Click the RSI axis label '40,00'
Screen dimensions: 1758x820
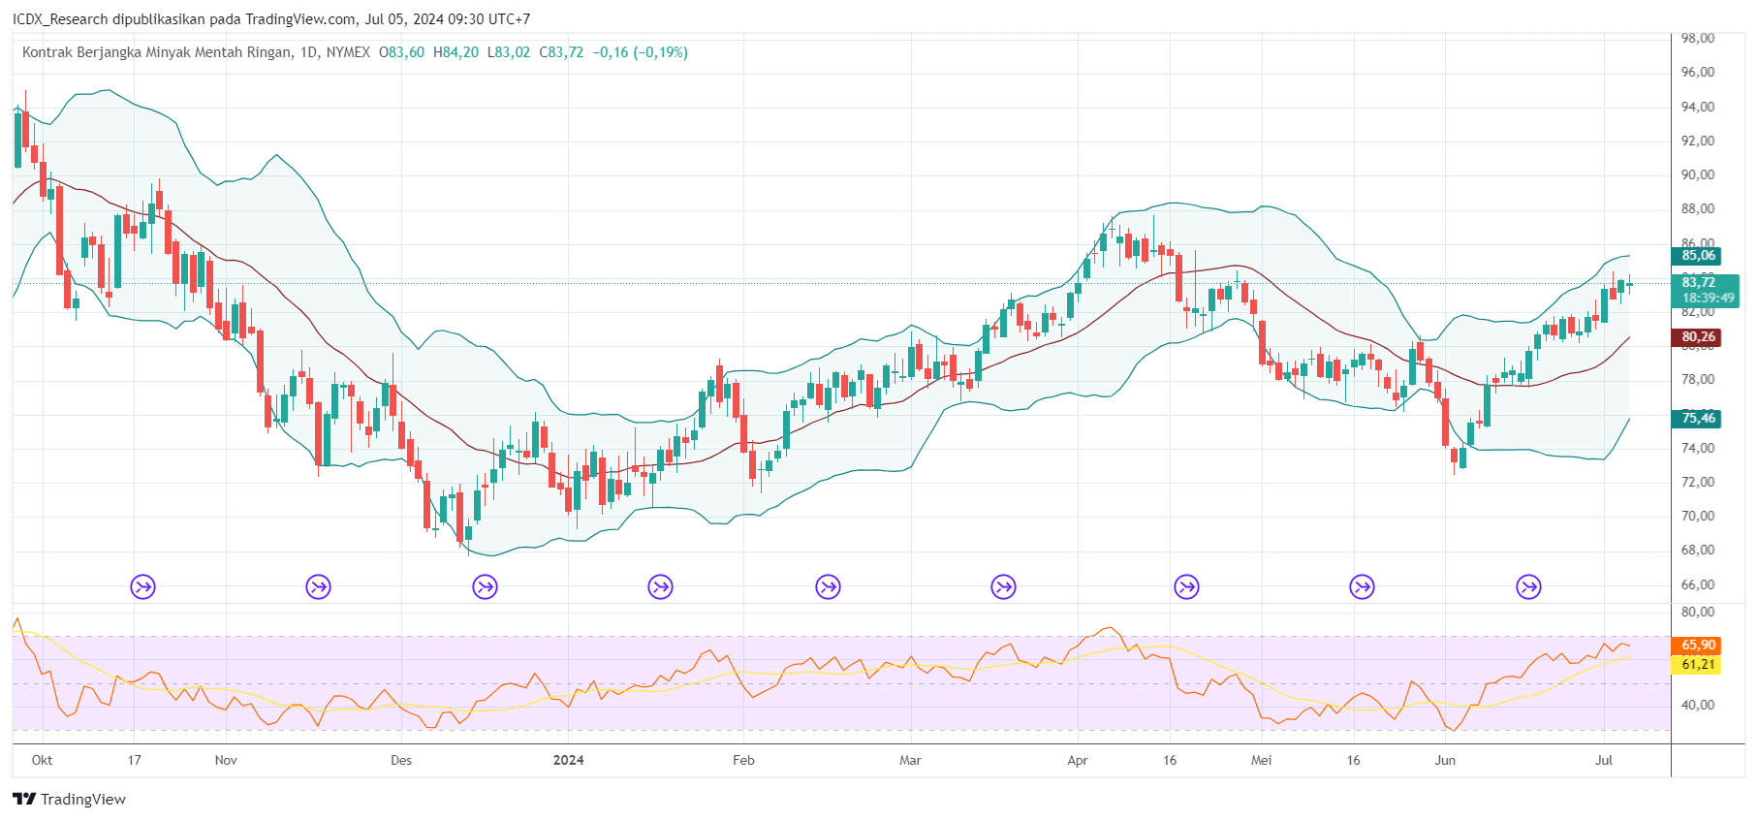click(x=1698, y=705)
